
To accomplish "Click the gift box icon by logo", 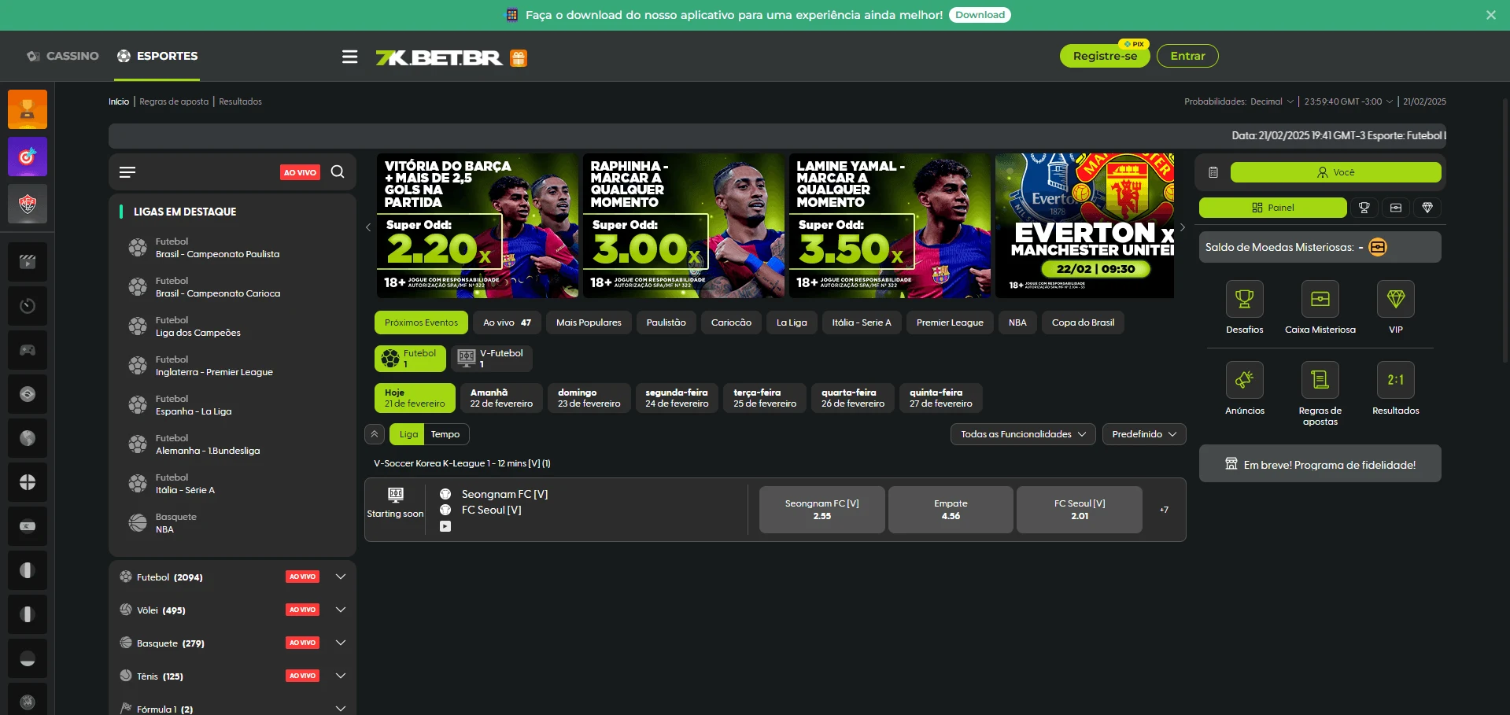I will [x=519, y=57].
